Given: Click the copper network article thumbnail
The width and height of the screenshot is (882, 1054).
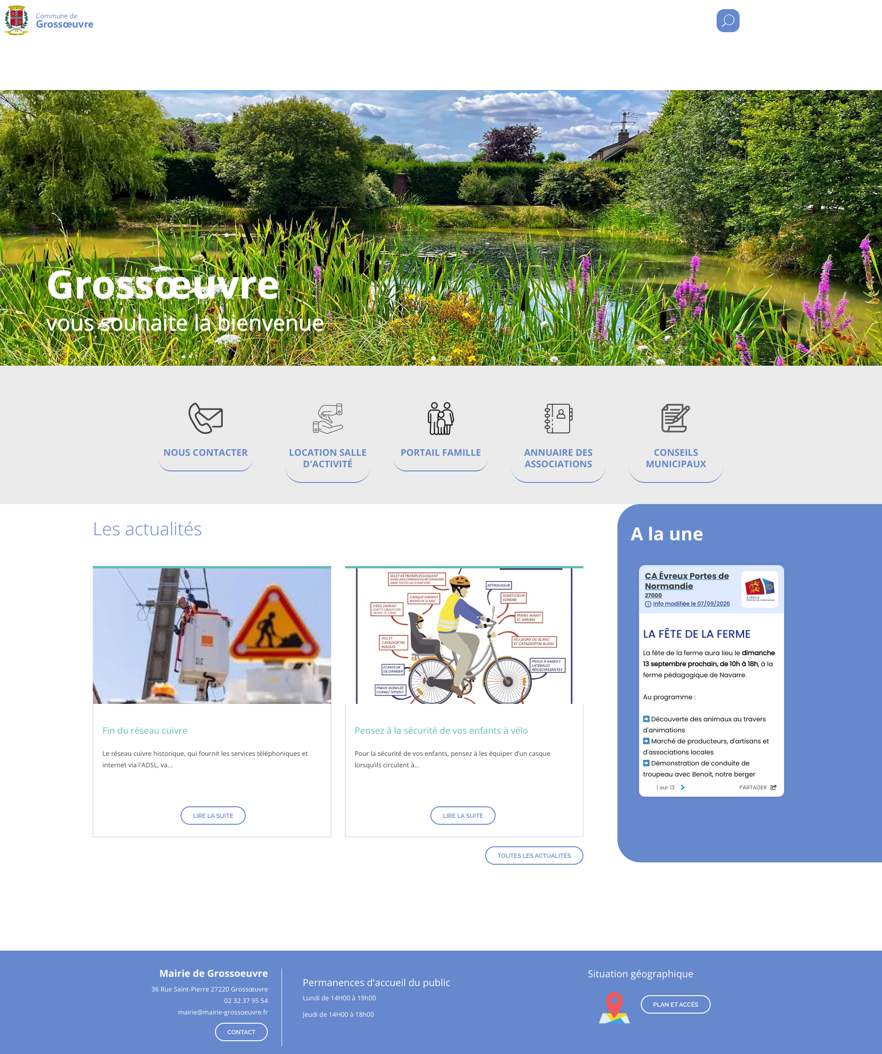Looking at the screenshot, I should point(212,635).
